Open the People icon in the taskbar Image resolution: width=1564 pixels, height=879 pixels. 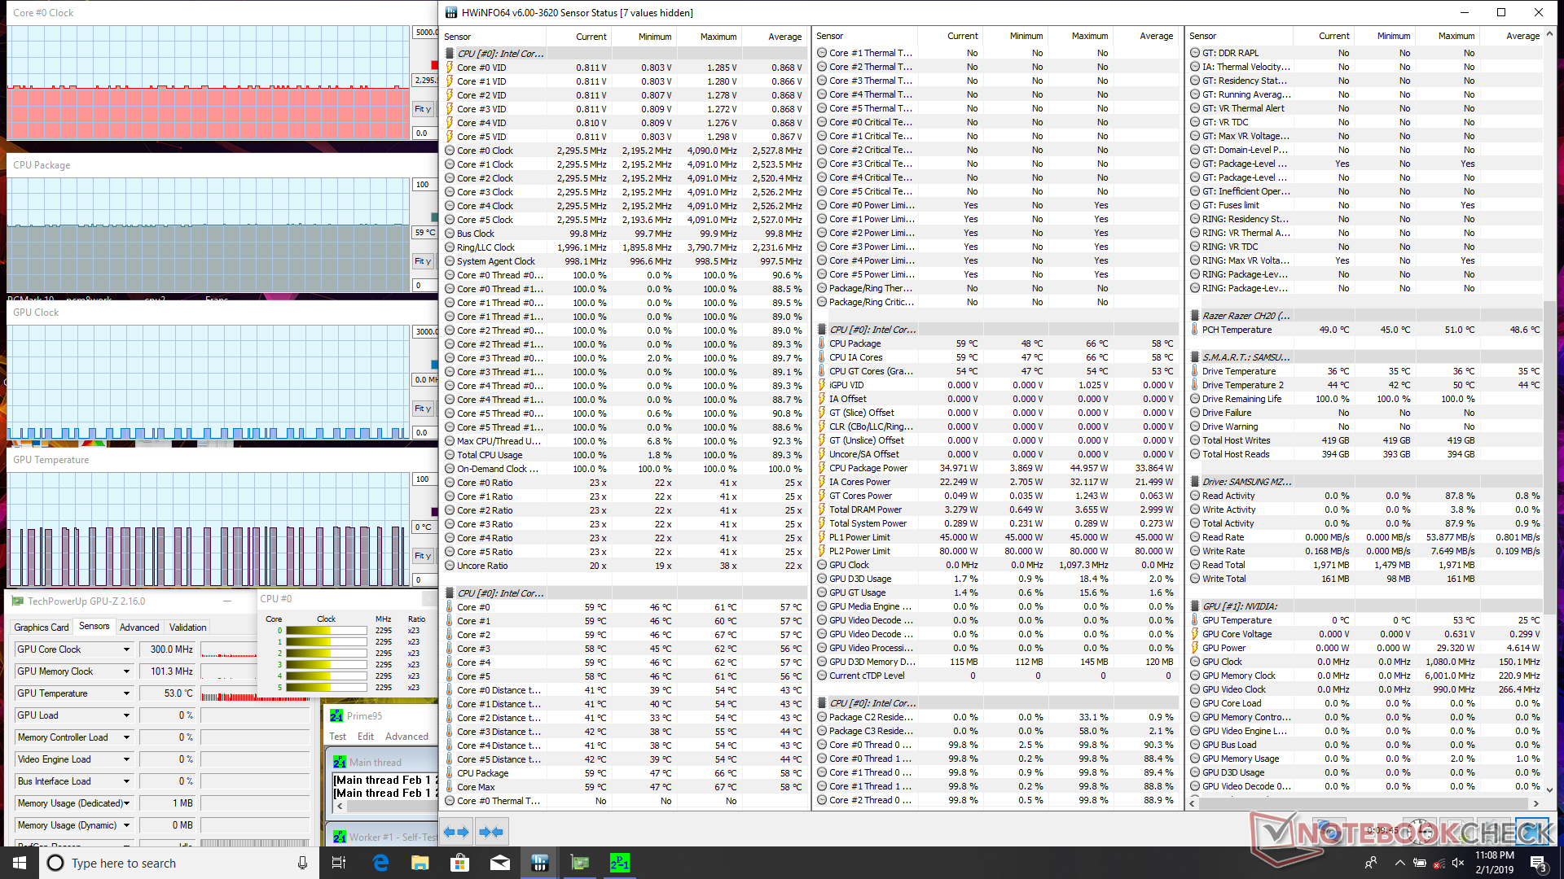point(1370,863)
